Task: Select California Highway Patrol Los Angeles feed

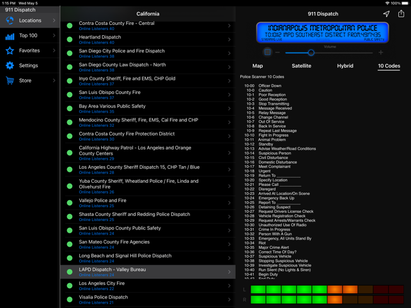Action: pyautogui.click(x=148, y=153)
